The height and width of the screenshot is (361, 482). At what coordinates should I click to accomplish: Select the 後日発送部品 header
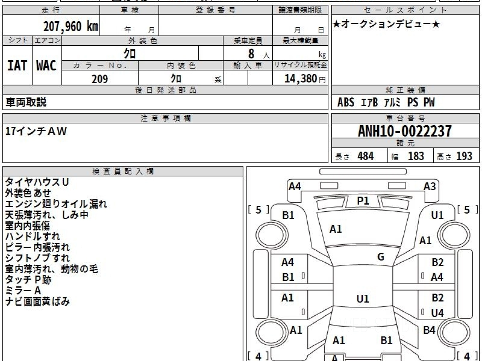(x=165, y=90)
